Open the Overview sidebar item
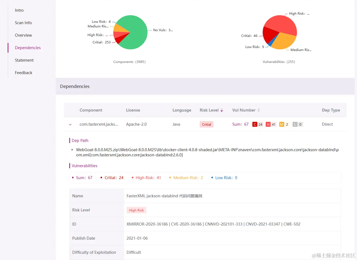Viewport: 357px width, 260px height. point(23,35)
